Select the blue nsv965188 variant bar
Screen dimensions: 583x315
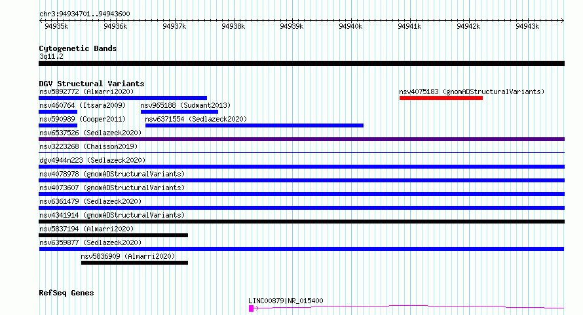click(179, 112)
